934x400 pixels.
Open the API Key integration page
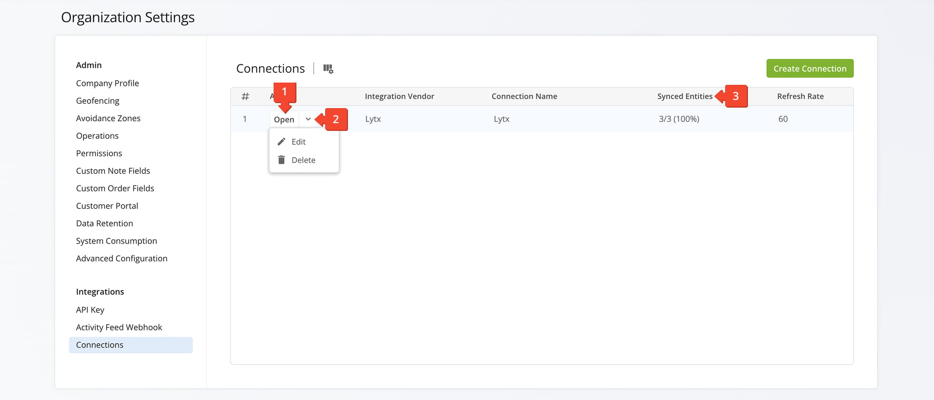[x=90, y=310]
